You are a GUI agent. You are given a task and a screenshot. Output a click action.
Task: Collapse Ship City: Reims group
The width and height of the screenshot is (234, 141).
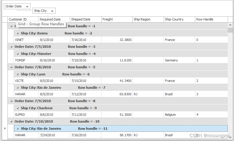tap(18, 33)
